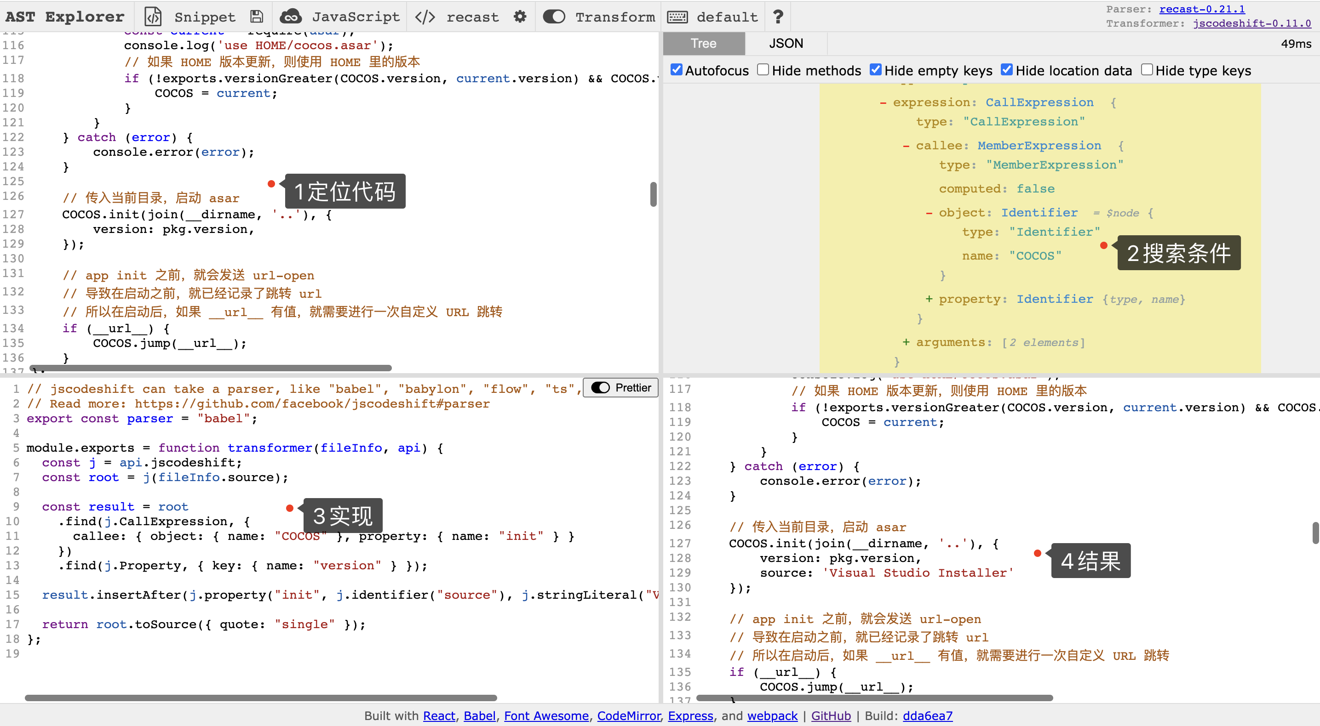Screen dimensions: 1320x726
Task: Open the Express footer link
Action: [x=690, y=716]
